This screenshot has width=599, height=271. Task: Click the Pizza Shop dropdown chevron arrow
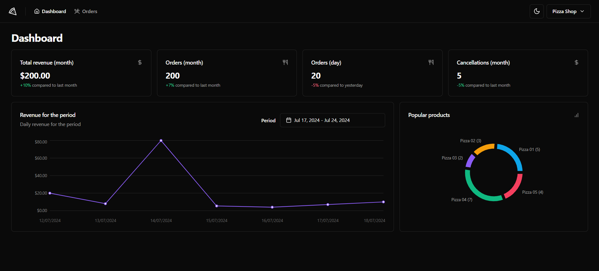pos(582,11)
